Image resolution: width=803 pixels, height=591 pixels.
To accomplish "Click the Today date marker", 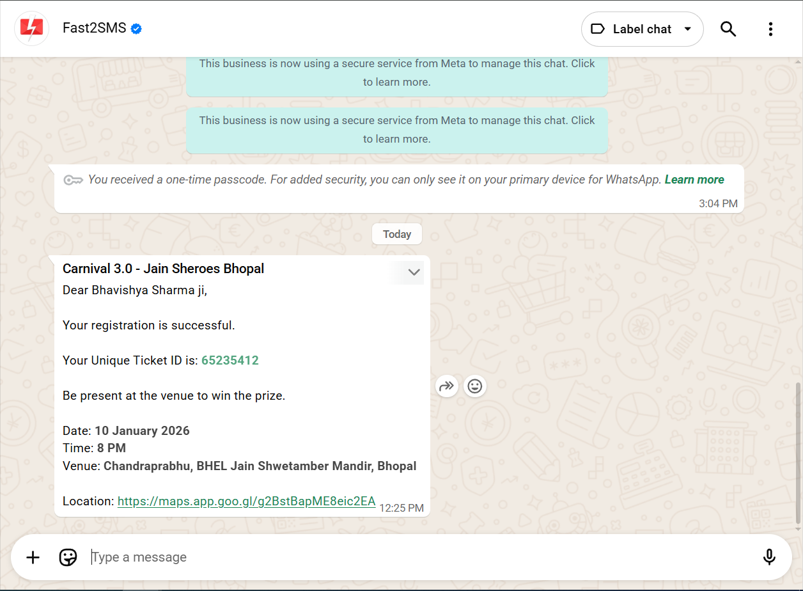I will 396,234.
